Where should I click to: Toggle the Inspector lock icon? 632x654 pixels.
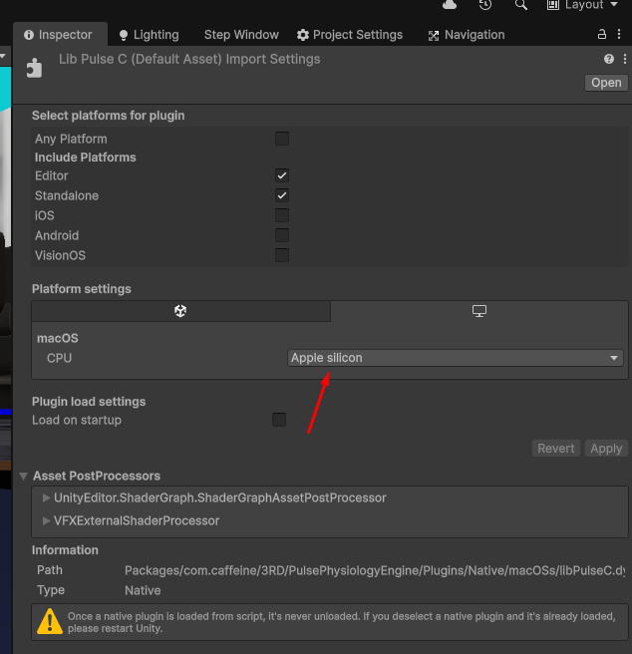602,35
